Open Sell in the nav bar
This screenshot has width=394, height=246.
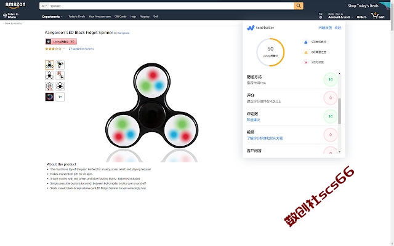pyautogui.click(x=156, y=17)
